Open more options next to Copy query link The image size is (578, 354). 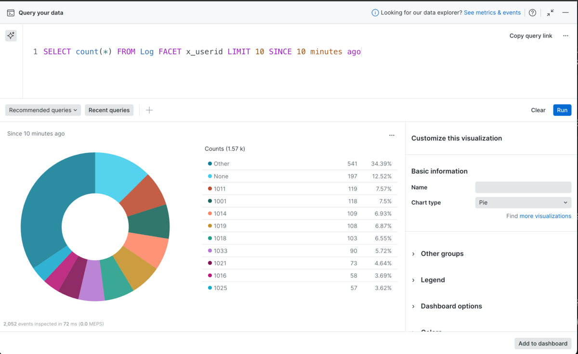(565, 36)
